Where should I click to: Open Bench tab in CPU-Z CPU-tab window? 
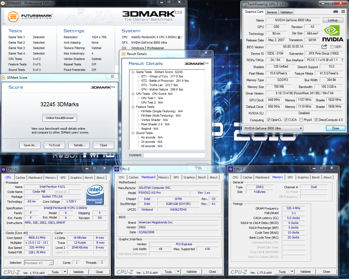89,178
